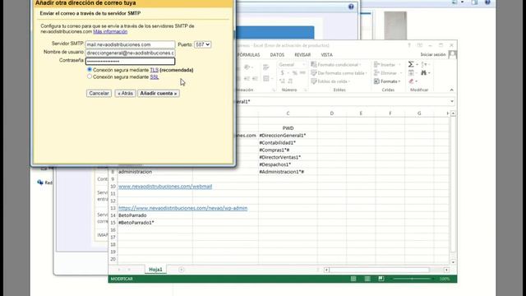526x296 pixels.
Task: Select the SSL secure connection option
Action: click(90, 76)
